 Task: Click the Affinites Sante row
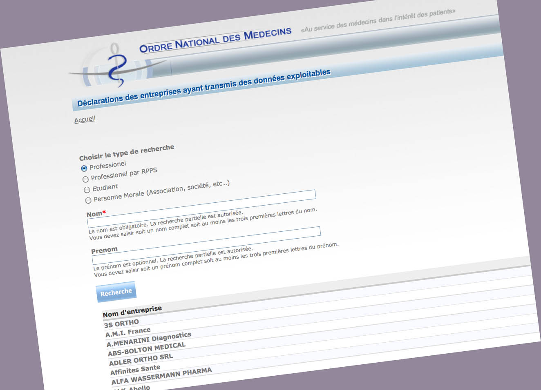point(135,370)
